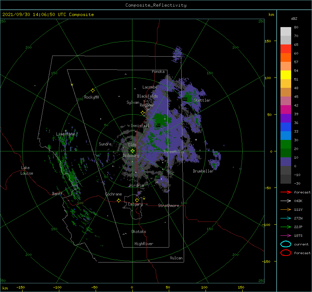Click the dBZ legend heading

point(294,19)
